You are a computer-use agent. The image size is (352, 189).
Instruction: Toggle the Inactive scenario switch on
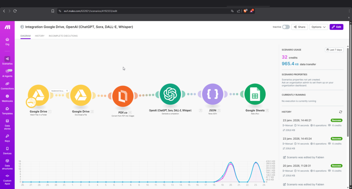(x=286, y=27)
